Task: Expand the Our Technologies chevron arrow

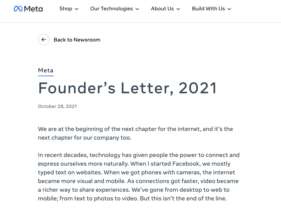Action: tap(137, 9)
